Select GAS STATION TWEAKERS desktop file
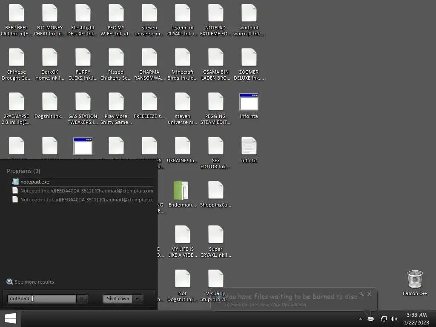 [x=83, y=109]
